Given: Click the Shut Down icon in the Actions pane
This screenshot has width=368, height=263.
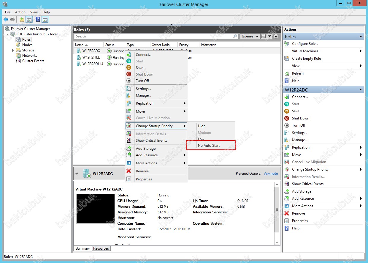Looking at the screenshot, I should pos(287,118).
